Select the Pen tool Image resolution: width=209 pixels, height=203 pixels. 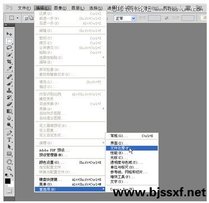pos(9,133)
